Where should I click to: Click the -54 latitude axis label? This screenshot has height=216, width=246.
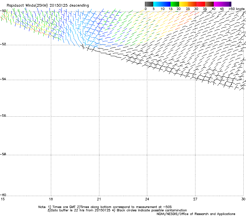point(3,79)
